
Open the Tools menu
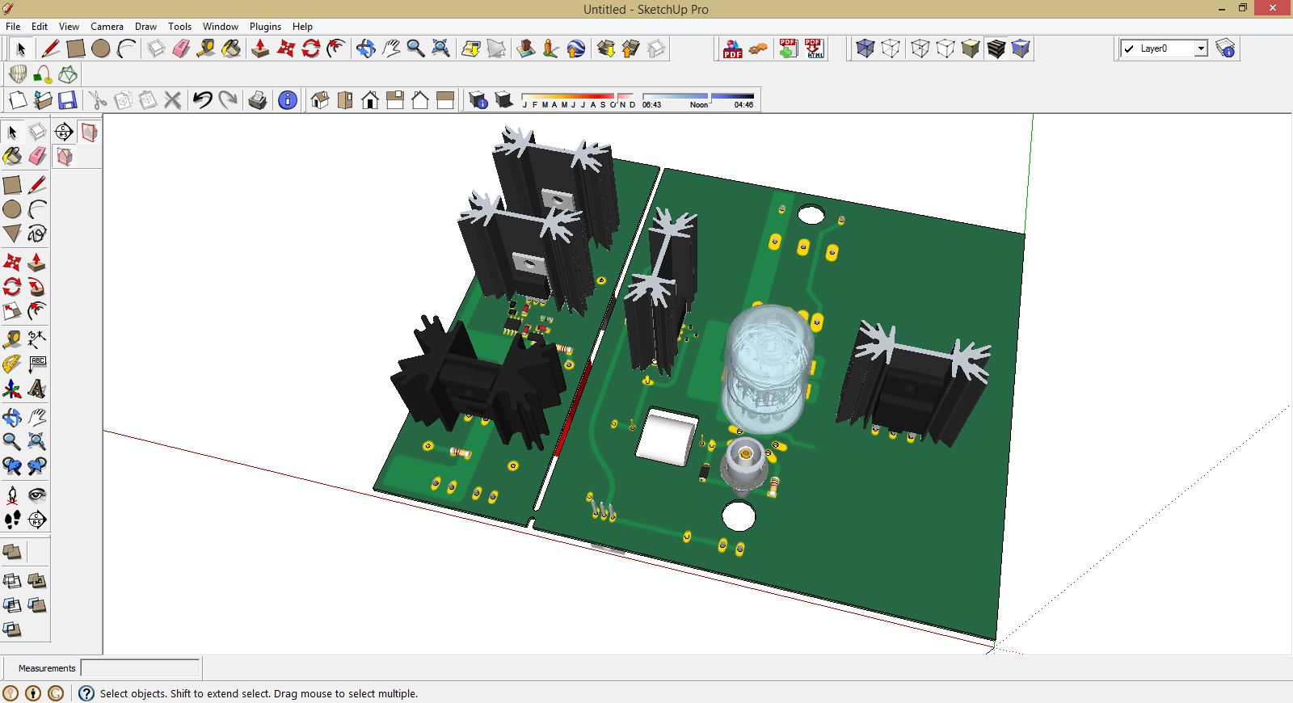pyautogui.click(x=179, y=27)
